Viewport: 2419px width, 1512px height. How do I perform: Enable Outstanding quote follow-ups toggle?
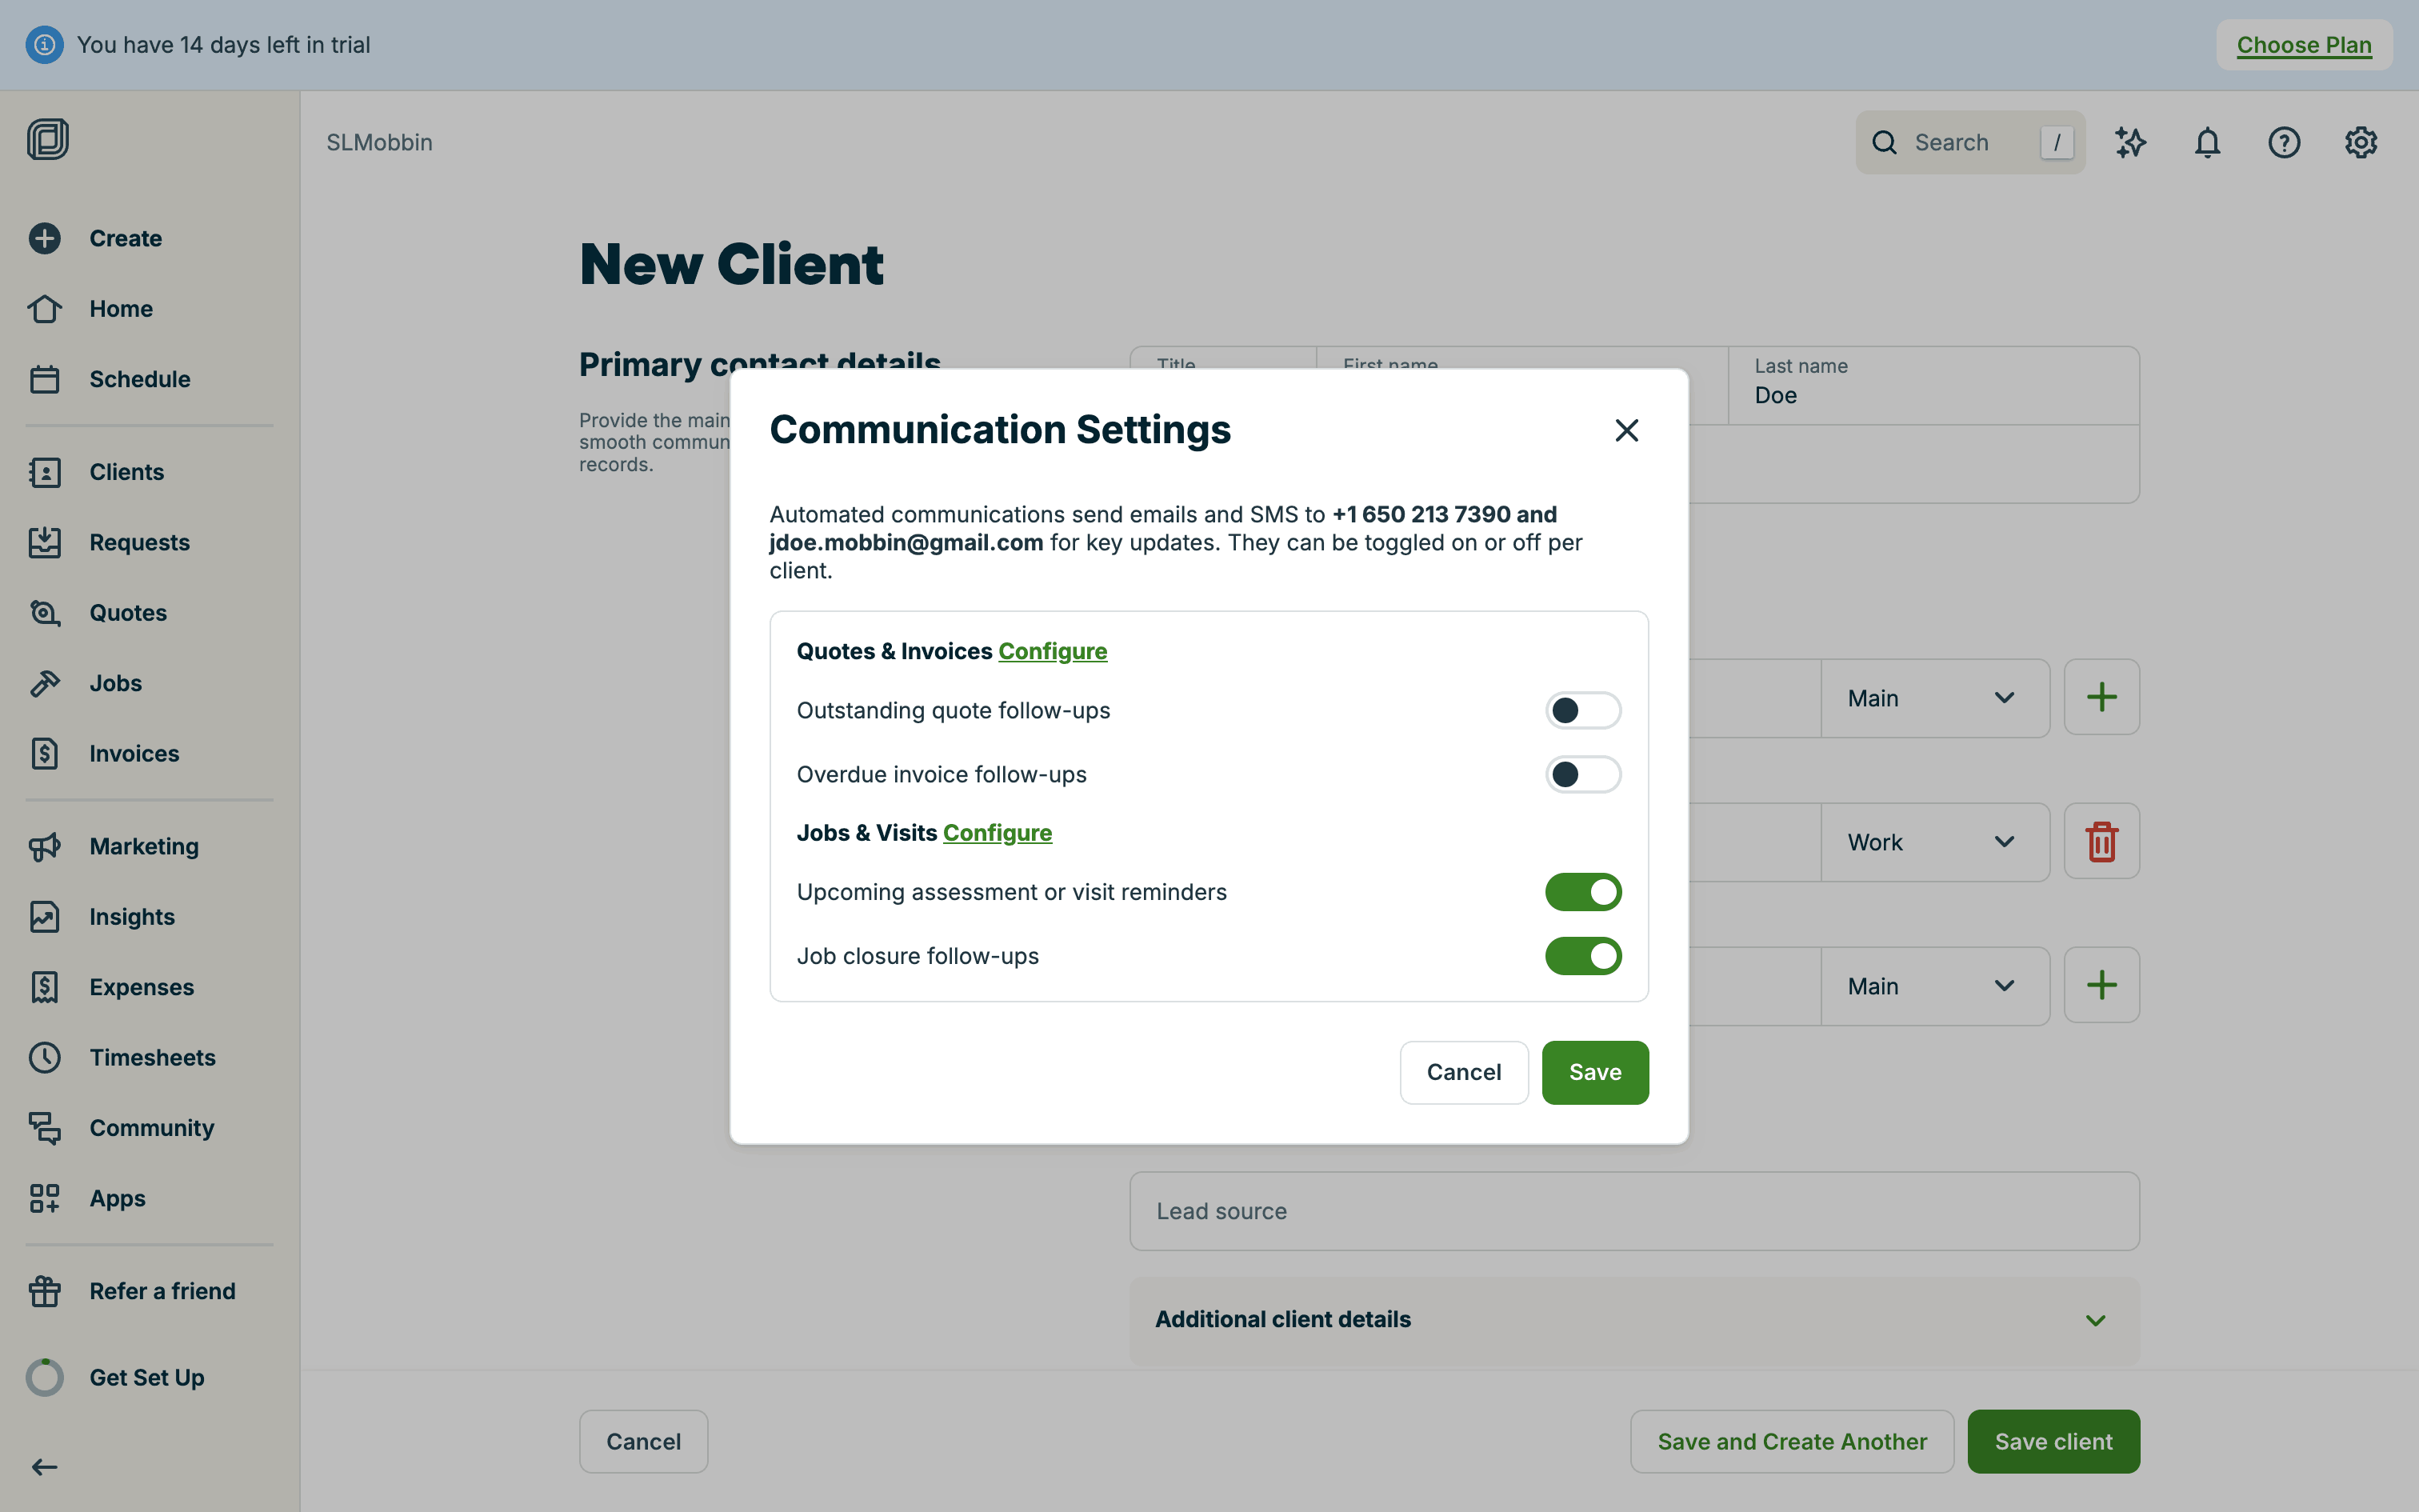point(1582,710)
